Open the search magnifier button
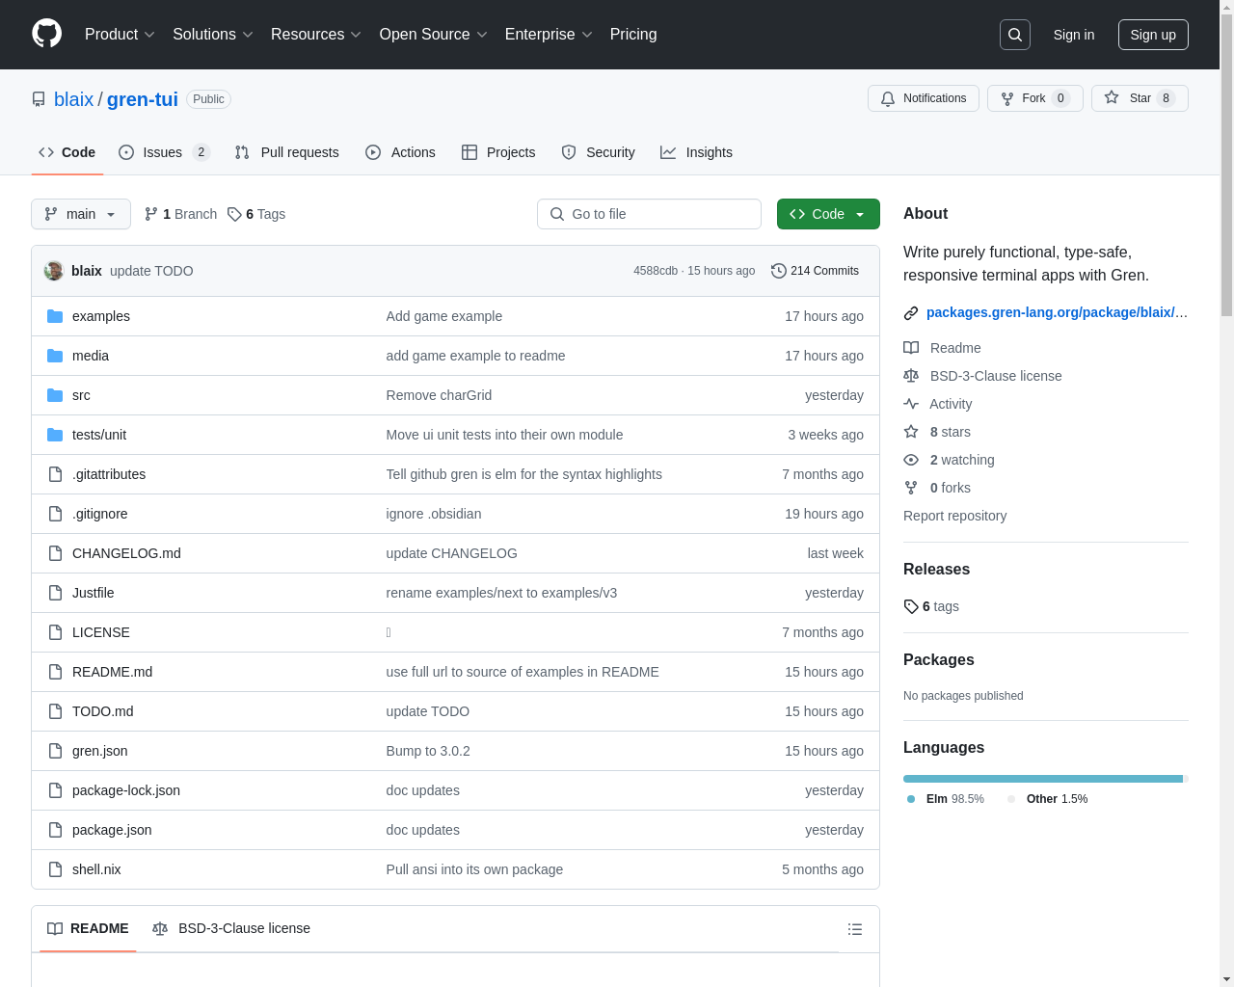The height and width of the screenshot is (987, 1234). [x=1015, y=35]
